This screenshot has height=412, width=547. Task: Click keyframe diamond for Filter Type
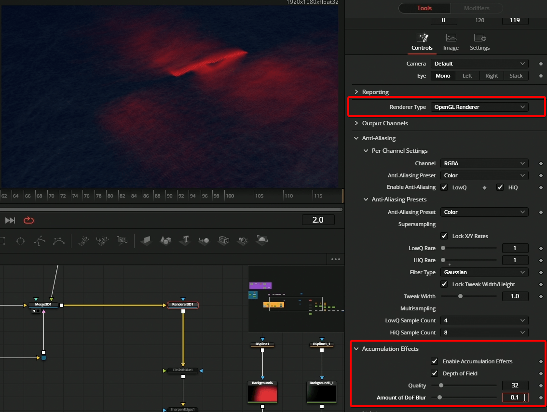541,273
